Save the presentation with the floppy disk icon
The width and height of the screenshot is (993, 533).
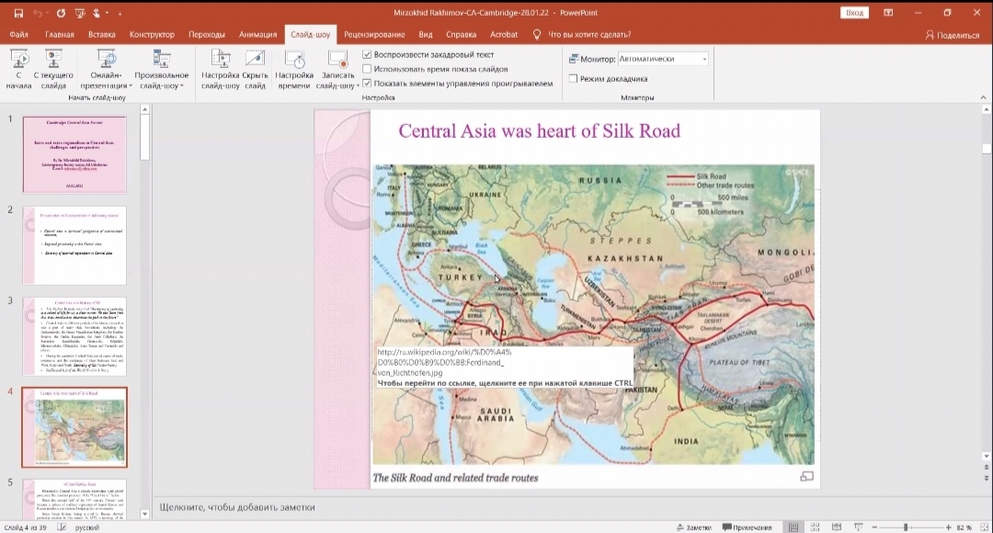point(18,13)
